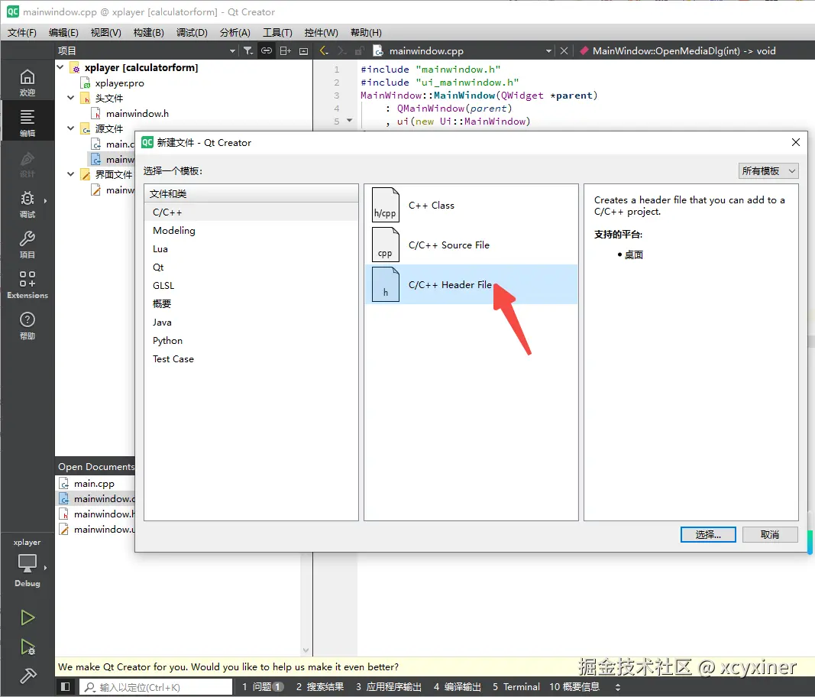Open the 问题 issues output pane
The image size is (815, 697).
point(263,686)
